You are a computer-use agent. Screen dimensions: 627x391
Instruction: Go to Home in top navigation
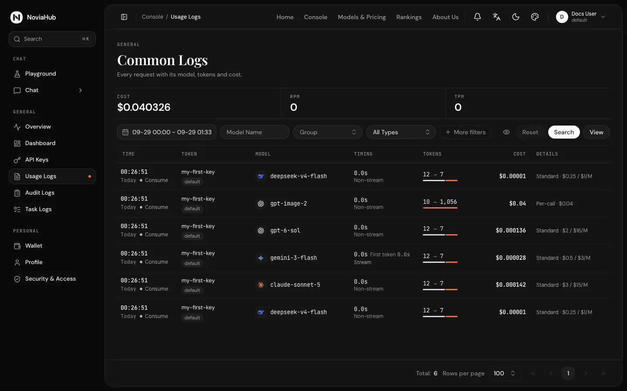pos(285,17)
